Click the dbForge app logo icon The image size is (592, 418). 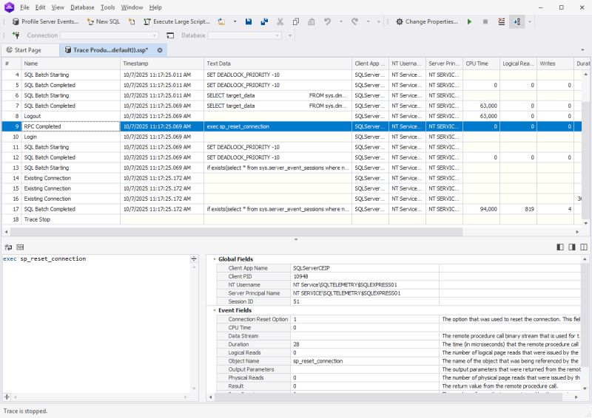click(x=9, y=7)
